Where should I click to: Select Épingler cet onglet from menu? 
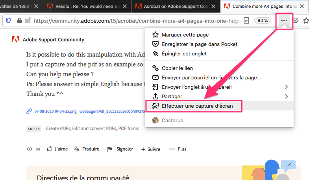point(184,53)
